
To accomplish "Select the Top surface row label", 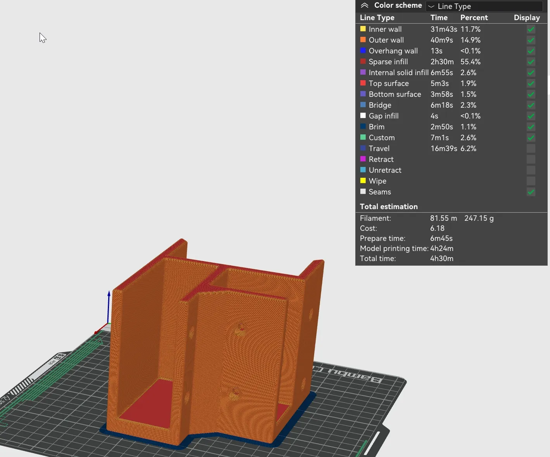I will click(388, 83).
